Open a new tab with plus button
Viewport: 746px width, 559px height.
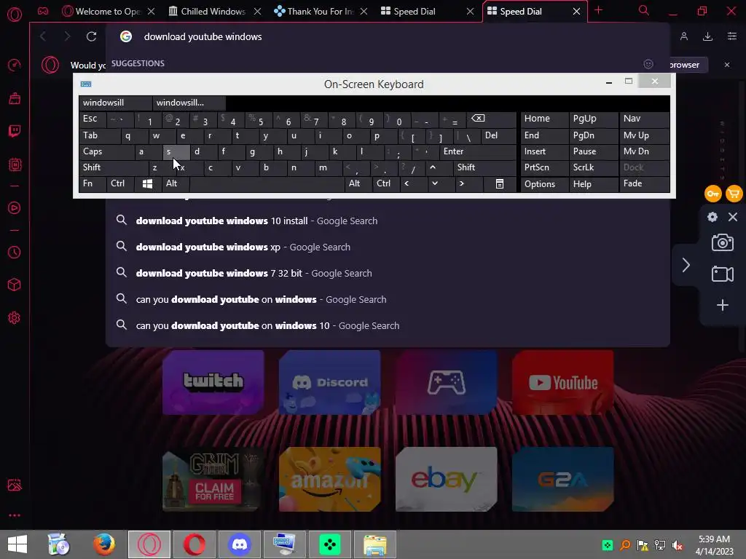599,10
